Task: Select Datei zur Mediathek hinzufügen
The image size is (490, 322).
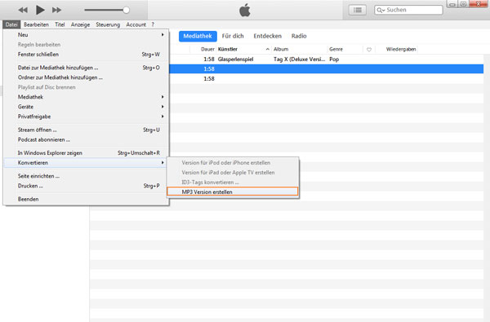Action: point(87,68)
